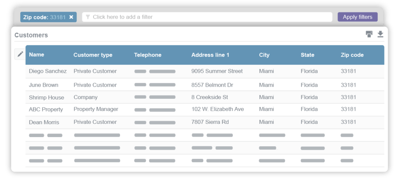Click Florida in ABC Property row

point(309,109)
